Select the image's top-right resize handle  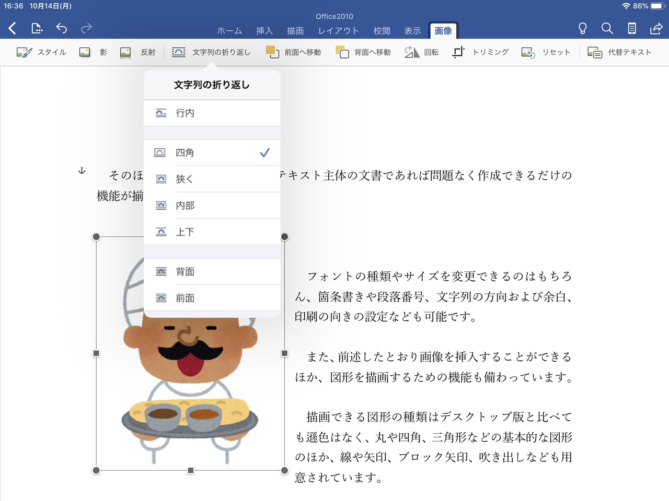284,237
